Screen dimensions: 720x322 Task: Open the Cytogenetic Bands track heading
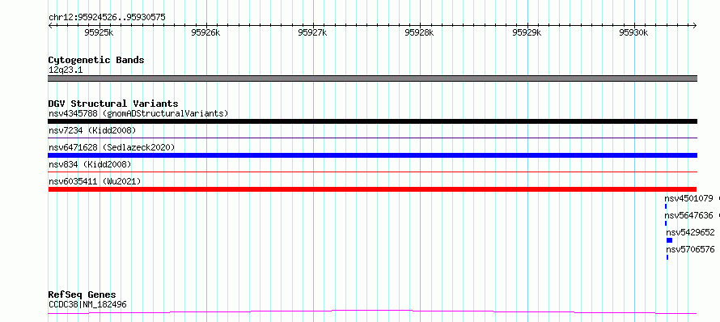(x=96, y=60)
